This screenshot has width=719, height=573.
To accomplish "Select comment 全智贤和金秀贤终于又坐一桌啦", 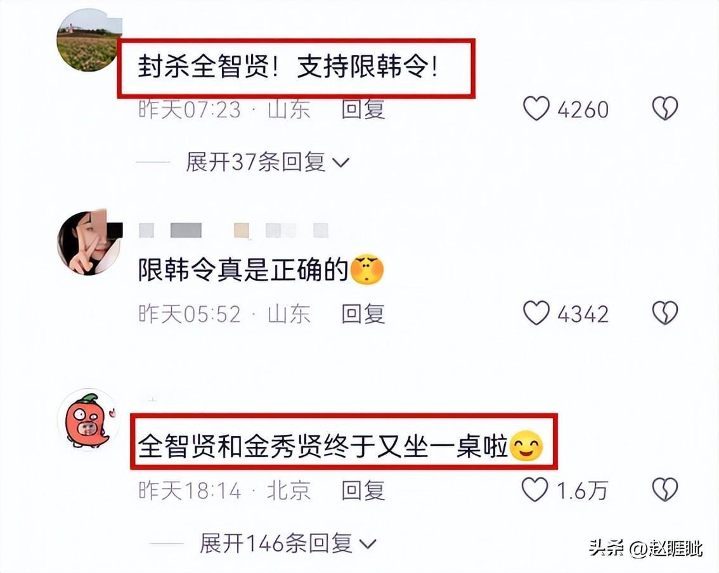I will coord(340,446).
